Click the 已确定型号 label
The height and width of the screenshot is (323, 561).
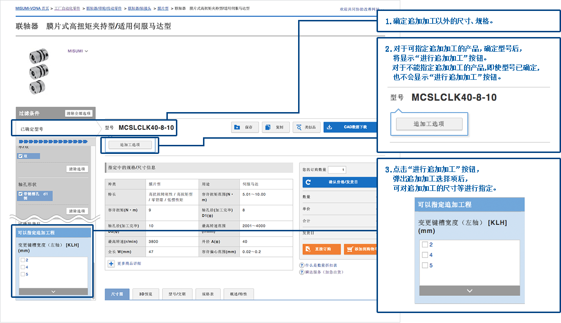click(x=32, y=129)
